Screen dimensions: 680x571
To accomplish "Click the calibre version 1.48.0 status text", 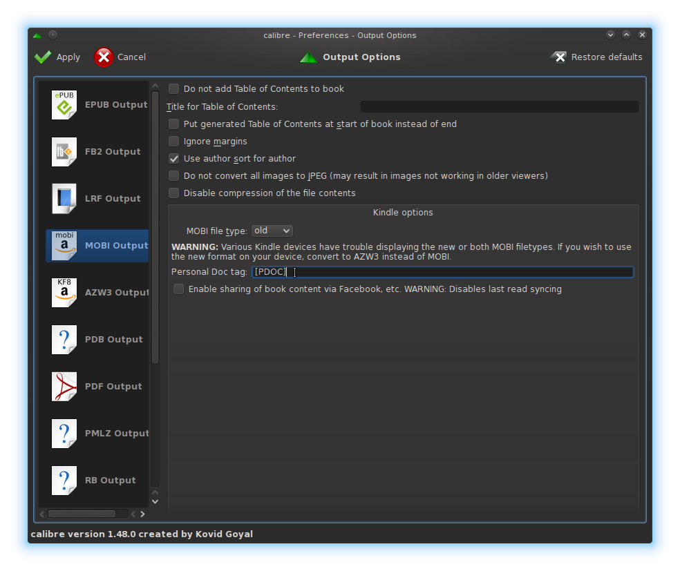I will [142, 534].
